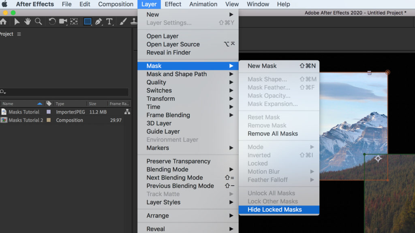Viewport: 415px width, 233px height.
Task: Select the Pen tool
Action: pyautogui.click(x=98, y=21)
